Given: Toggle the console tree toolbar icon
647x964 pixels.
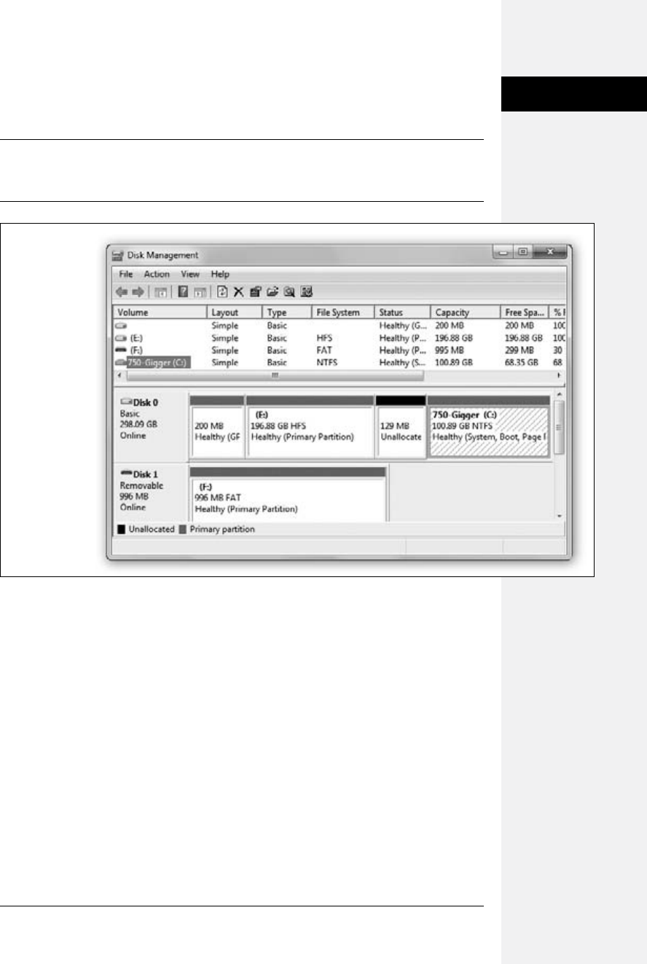Looking at the screenshot, I should coord(161,292).
